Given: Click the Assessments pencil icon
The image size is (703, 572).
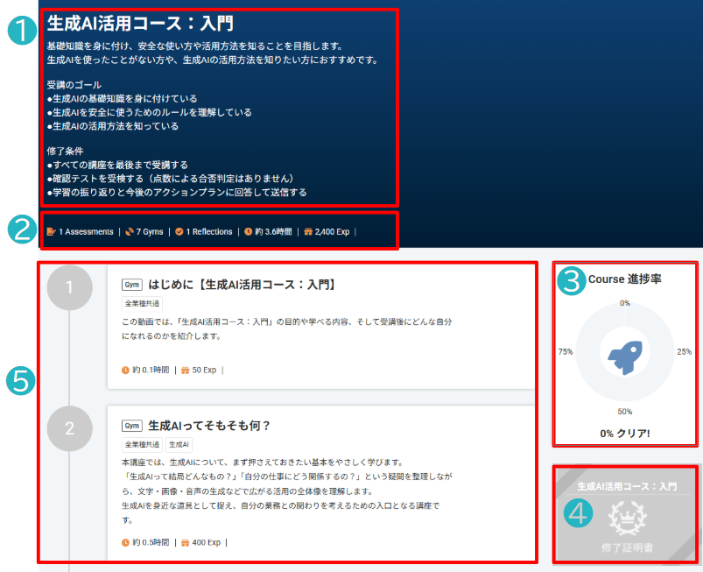Looking at the screenshot, I should pyautogui.click(x=51, y=231).
